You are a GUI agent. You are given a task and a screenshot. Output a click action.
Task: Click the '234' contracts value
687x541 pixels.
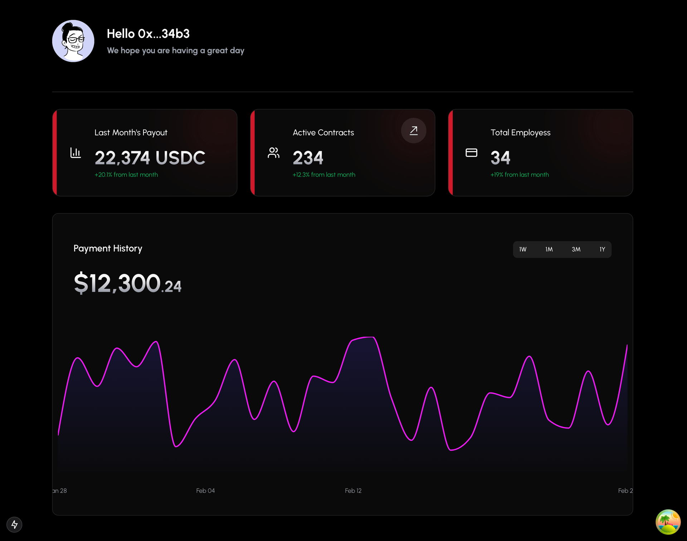[x=308, y=158]
